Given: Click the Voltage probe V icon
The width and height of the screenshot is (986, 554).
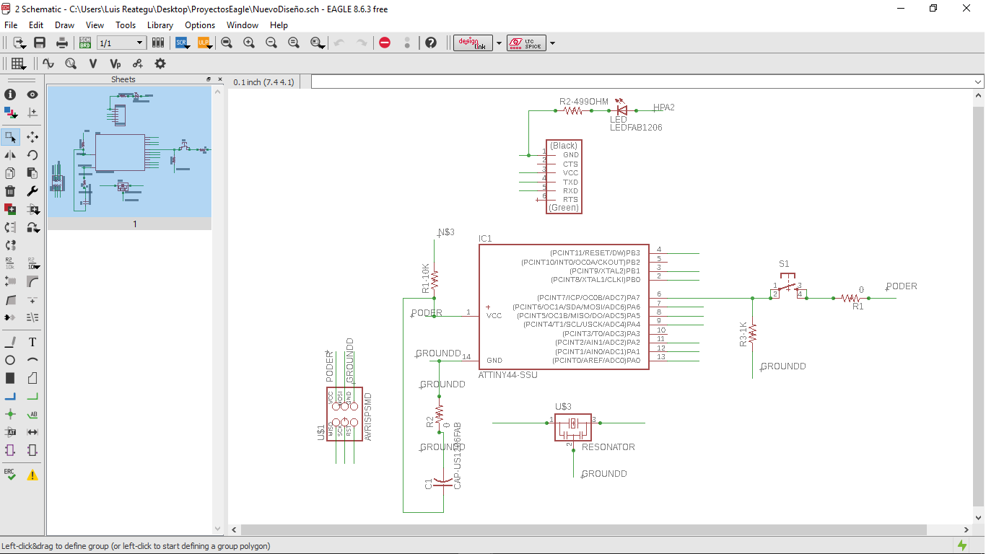Looking at the screenshot, I should 92,63.
